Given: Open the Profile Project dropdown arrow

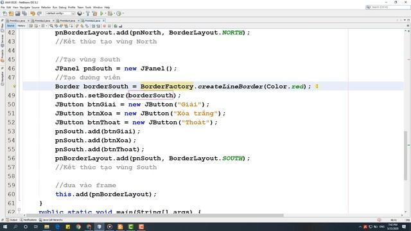Looking at the screenshot, I should pos(123,13).
